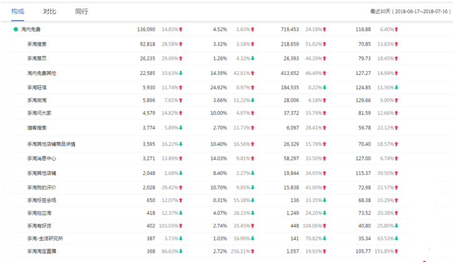
Task: Switch to the 对比 tab
Action: coord(49,11)
